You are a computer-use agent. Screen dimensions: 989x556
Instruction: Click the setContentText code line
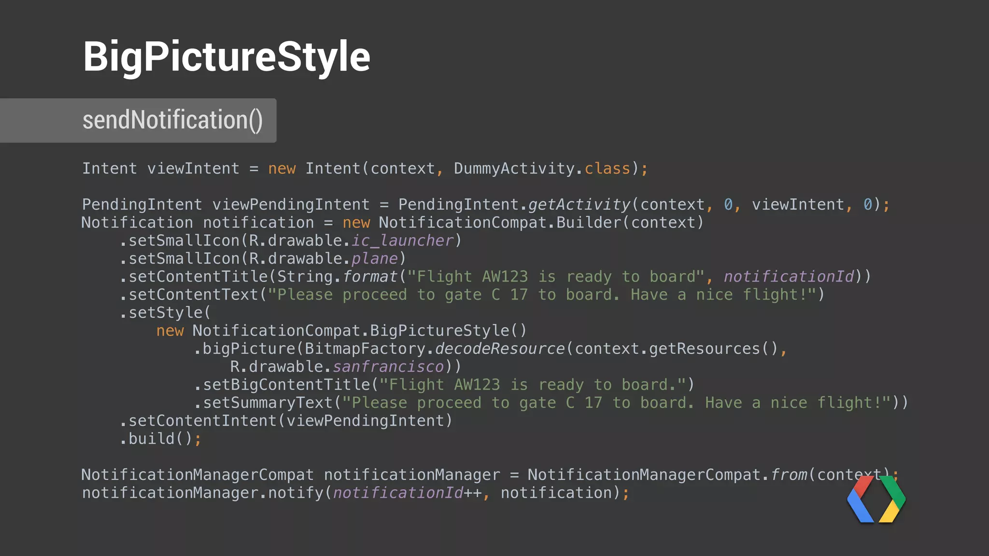(x=472, y=294)
